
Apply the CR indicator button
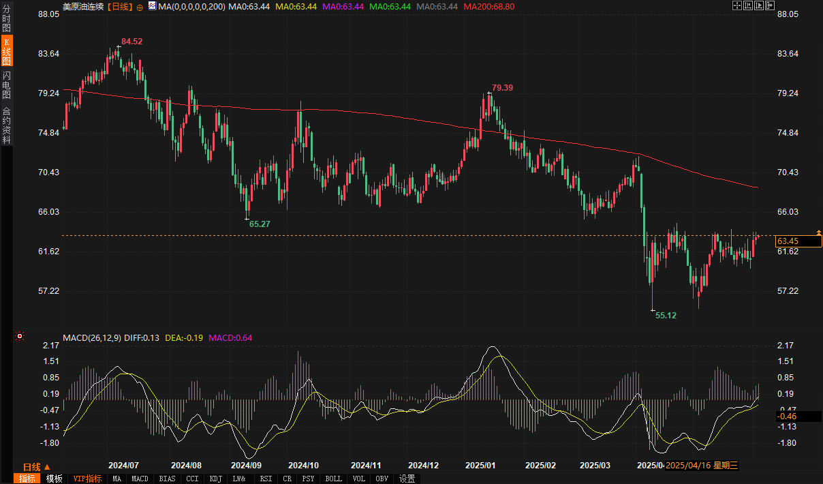(288, 479)
